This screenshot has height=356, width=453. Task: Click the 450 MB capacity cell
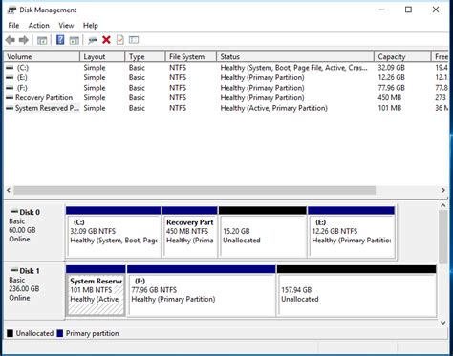(x=390, y=97)
